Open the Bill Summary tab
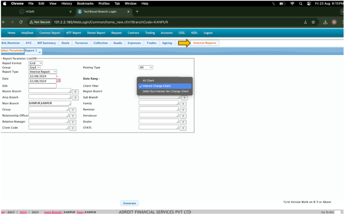The width and height of the screenshot is (345, 216). 46,43
